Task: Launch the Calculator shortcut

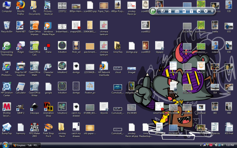Action: 21,88
